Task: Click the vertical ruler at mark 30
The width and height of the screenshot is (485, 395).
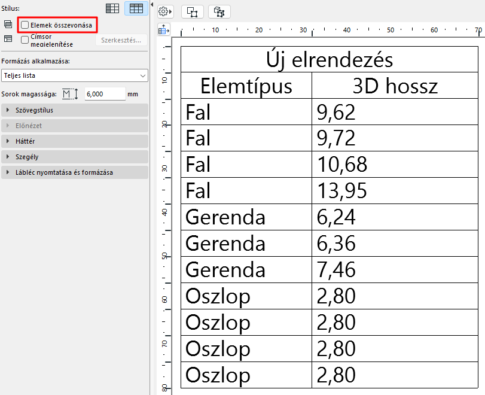Action: [164, 169]
